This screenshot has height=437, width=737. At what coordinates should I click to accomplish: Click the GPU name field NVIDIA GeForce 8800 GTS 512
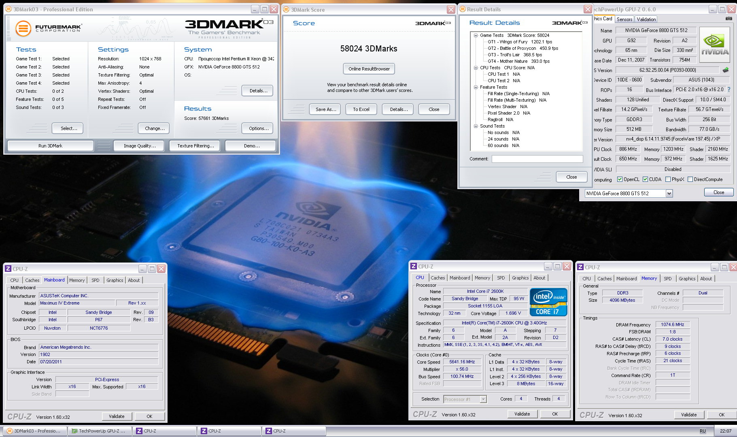(x=656, y=30)
